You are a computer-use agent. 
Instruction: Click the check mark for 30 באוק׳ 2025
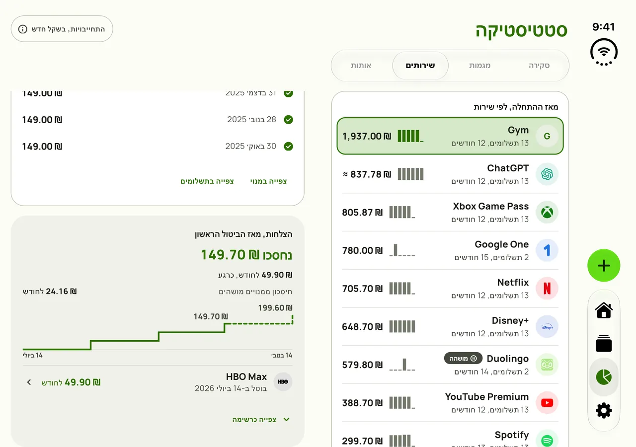pos(288,147)
